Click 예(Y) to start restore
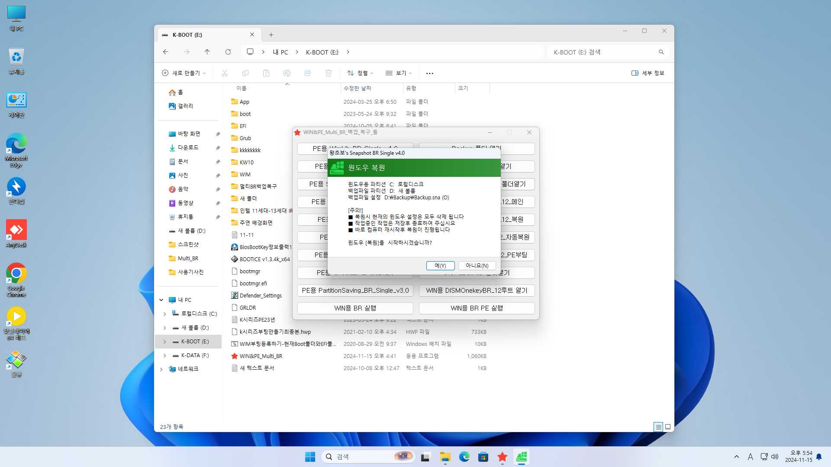Image resolution: width=831 pixels, height=467 pixels. pos(440,265)
